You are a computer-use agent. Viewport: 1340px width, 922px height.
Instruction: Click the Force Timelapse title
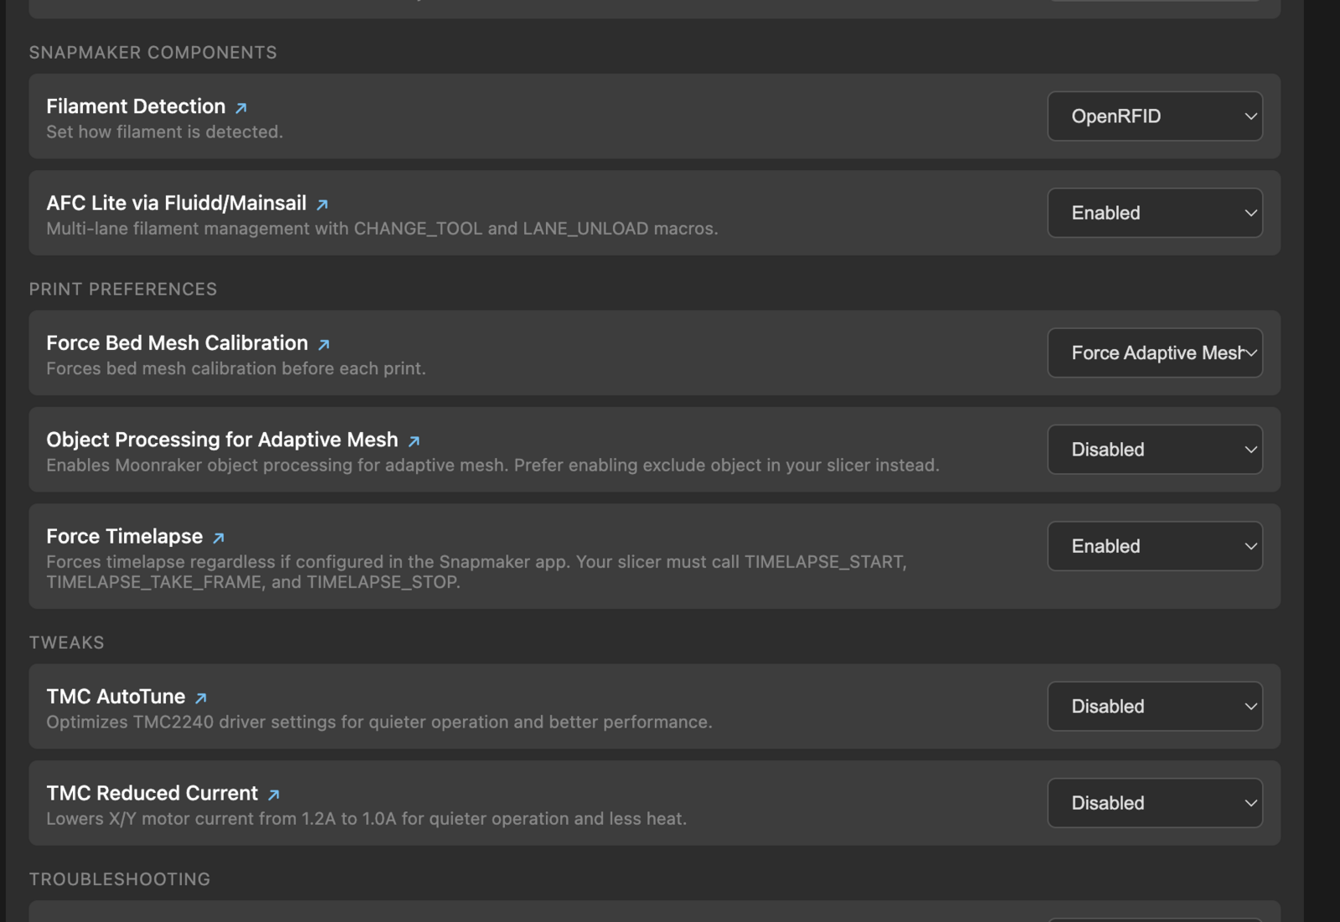coord(125,536)
